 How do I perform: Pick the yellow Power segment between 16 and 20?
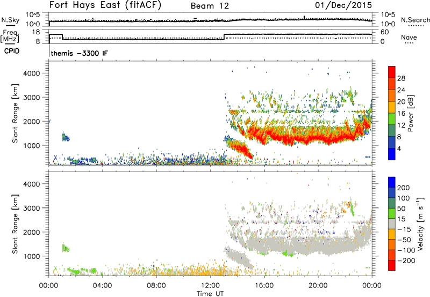click(392, 107)
